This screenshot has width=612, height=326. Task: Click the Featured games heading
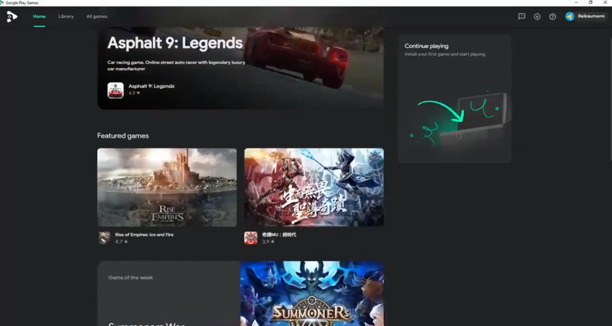click(123, 136)
